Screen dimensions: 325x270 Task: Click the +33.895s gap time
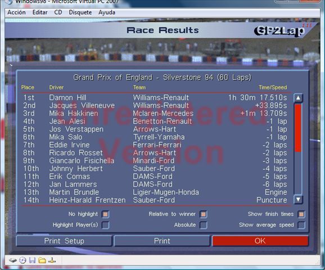(x=271, y=105)
